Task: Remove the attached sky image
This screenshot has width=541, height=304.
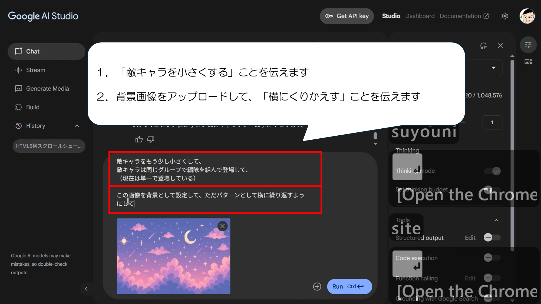Action: pyautogui.click(x=222, y=226)
